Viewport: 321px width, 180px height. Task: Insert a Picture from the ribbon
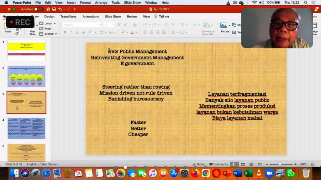point(225,27)
